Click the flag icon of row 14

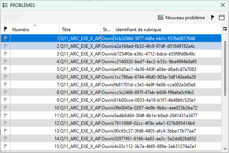[5, 138]
